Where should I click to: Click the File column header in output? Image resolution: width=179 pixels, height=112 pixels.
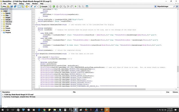74,92
